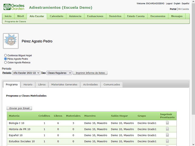
Task: Print prontuario document icon for Estudios Sociales 10
Action: tap(167, 141)
